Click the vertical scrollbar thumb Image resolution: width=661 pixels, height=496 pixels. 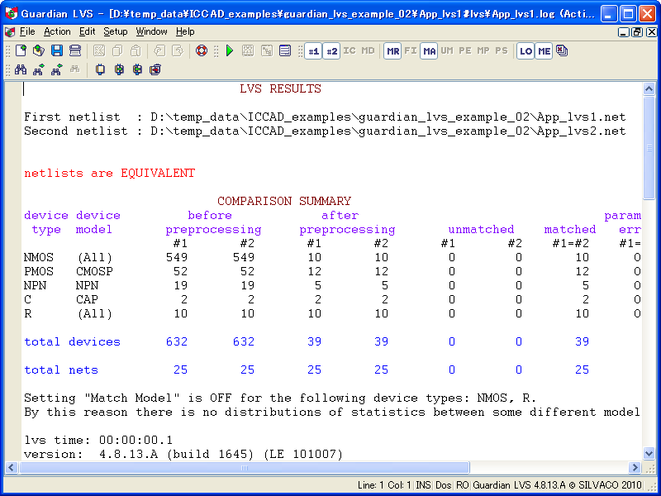pyautogui.click(x=649, y=148)
